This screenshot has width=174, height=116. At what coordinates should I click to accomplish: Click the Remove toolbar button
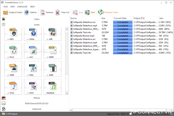point(47,12)
